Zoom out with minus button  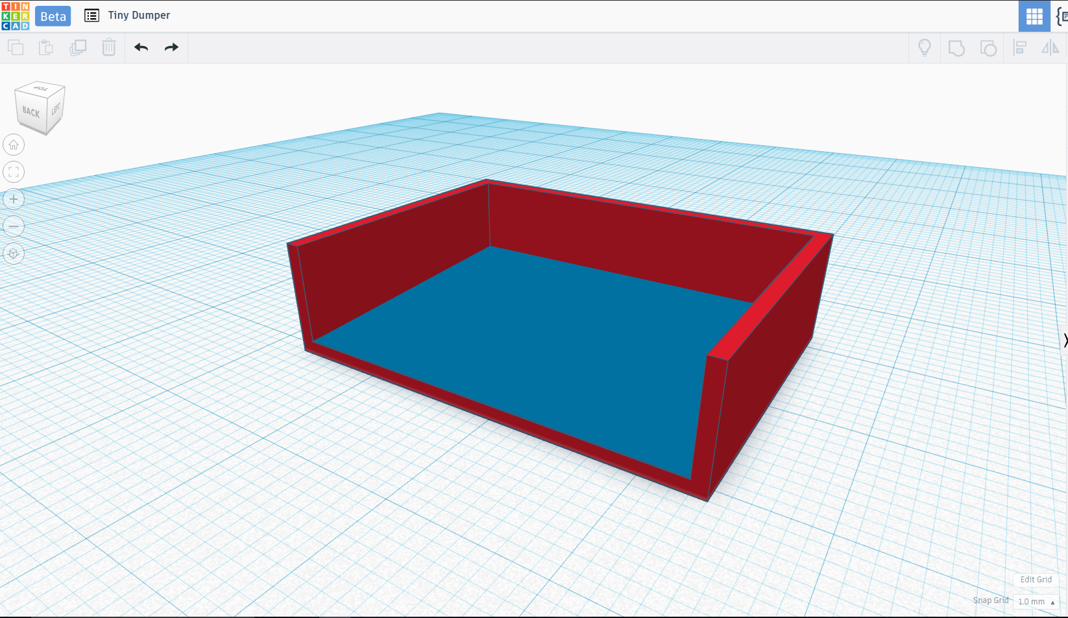click(14, 226)
